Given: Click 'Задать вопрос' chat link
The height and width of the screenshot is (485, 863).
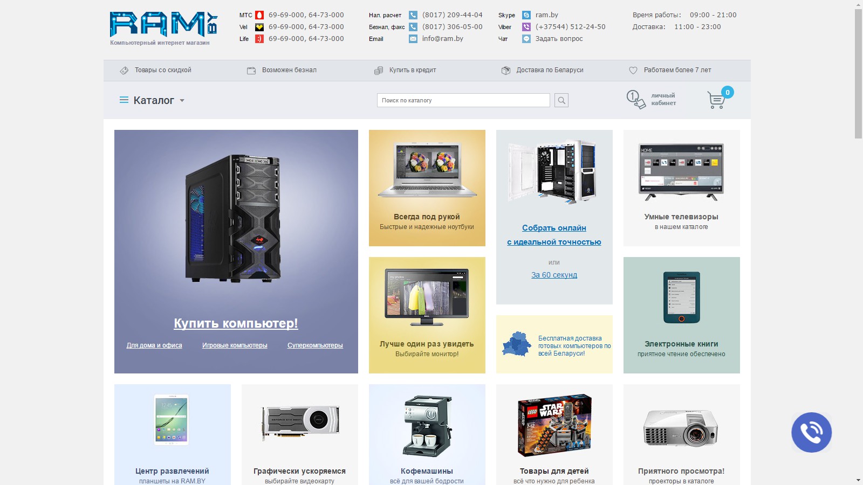Looking at the screenshot, I should (559, 39).
